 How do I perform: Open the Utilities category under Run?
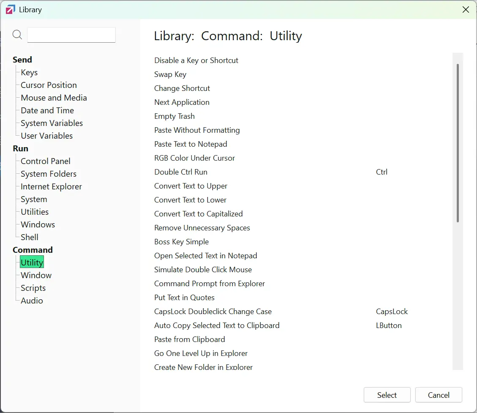pyautogui.click(x=34, y=212)
